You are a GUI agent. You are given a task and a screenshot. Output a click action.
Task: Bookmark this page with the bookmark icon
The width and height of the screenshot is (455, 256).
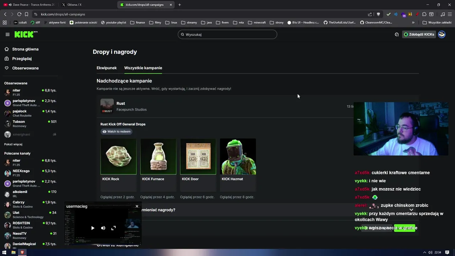pos(26,14)
